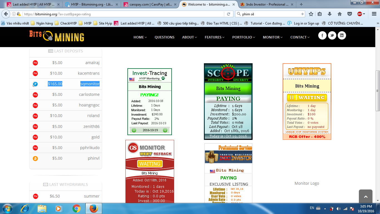380x214 pixels.
Task: Save the page to Pocket
Action: pos(350,14)
